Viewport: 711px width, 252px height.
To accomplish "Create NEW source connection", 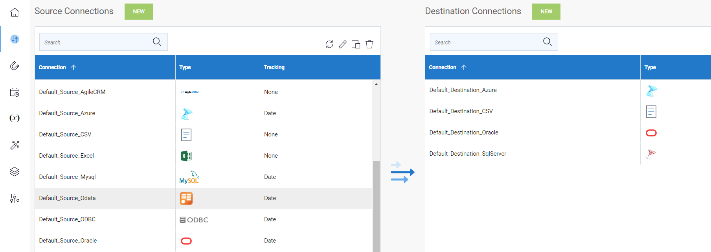I will [139, 11].
